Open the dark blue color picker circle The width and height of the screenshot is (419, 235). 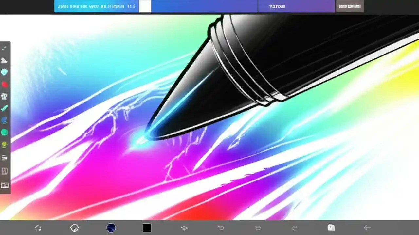coord(111,228)
